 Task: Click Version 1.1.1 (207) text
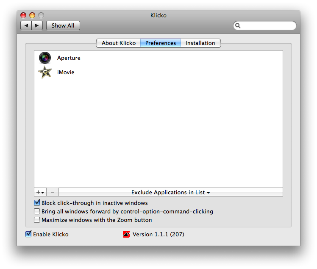tap(158, 234)
